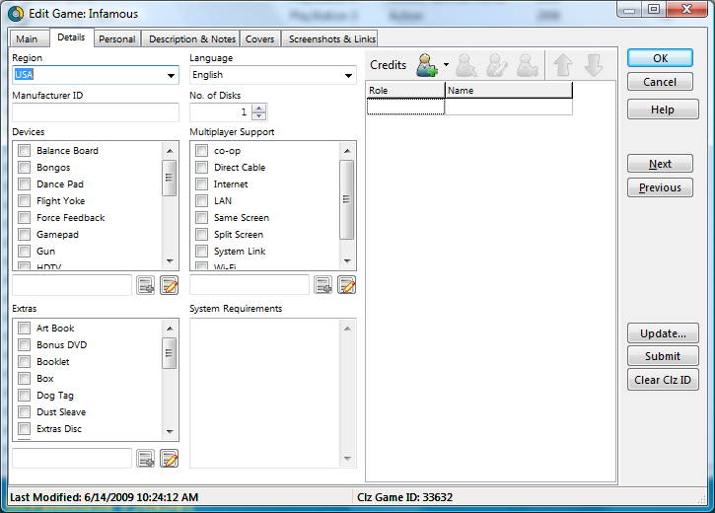Enable Internet multiplayer support

coord(201,184)
